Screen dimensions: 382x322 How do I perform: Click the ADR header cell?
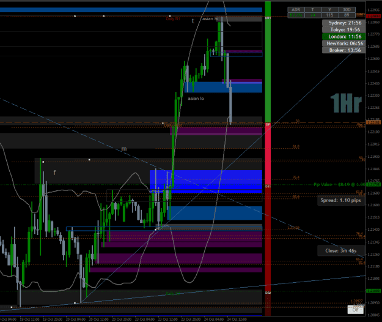[x=296, y=10]
